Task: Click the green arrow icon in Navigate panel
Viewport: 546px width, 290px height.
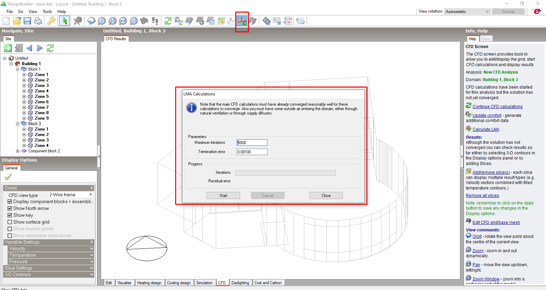Action: click(x=8, y=48)
